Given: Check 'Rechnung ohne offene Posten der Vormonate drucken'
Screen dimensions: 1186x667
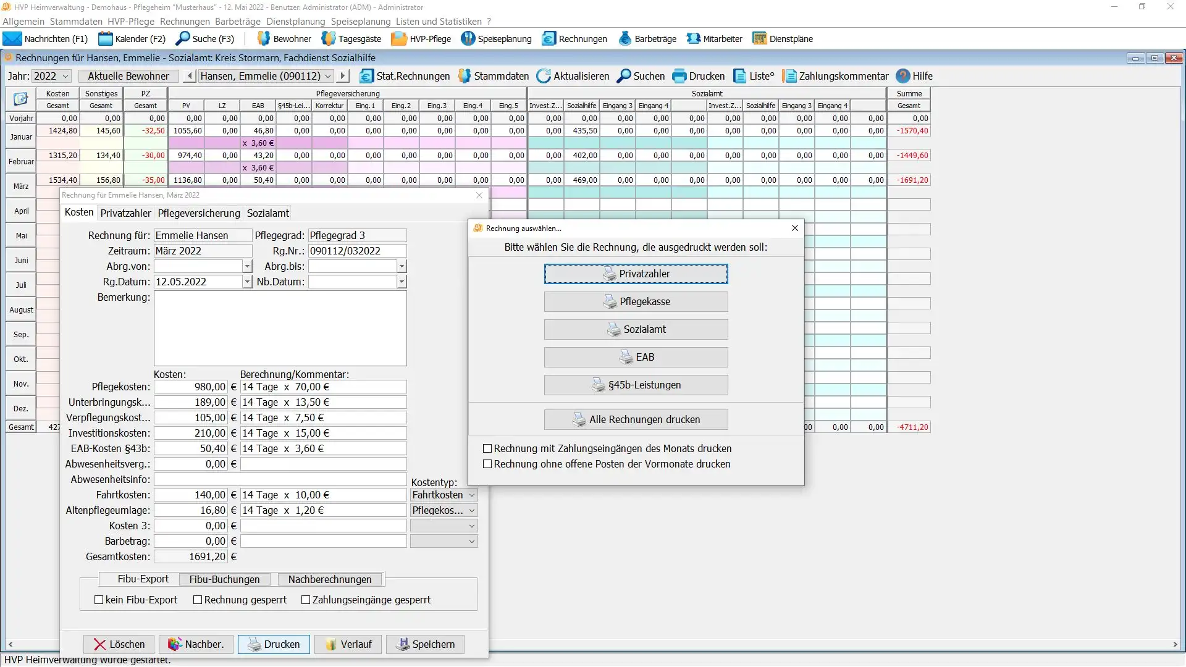Looking at the screenshot, I should pos(487,464).
